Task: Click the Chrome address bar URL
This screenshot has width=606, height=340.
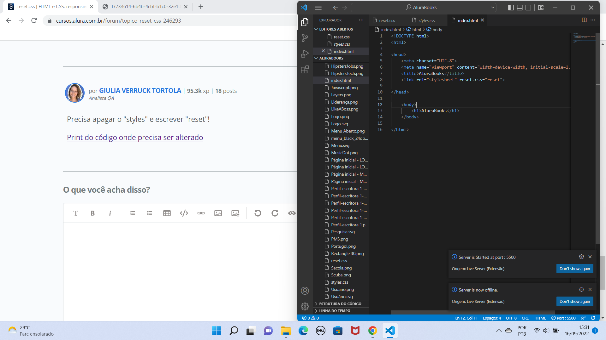Action: pos(118,20)
